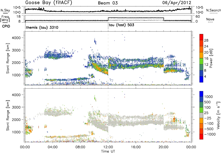
Task: Click the "N.Search" legend label
Action: 213,10
